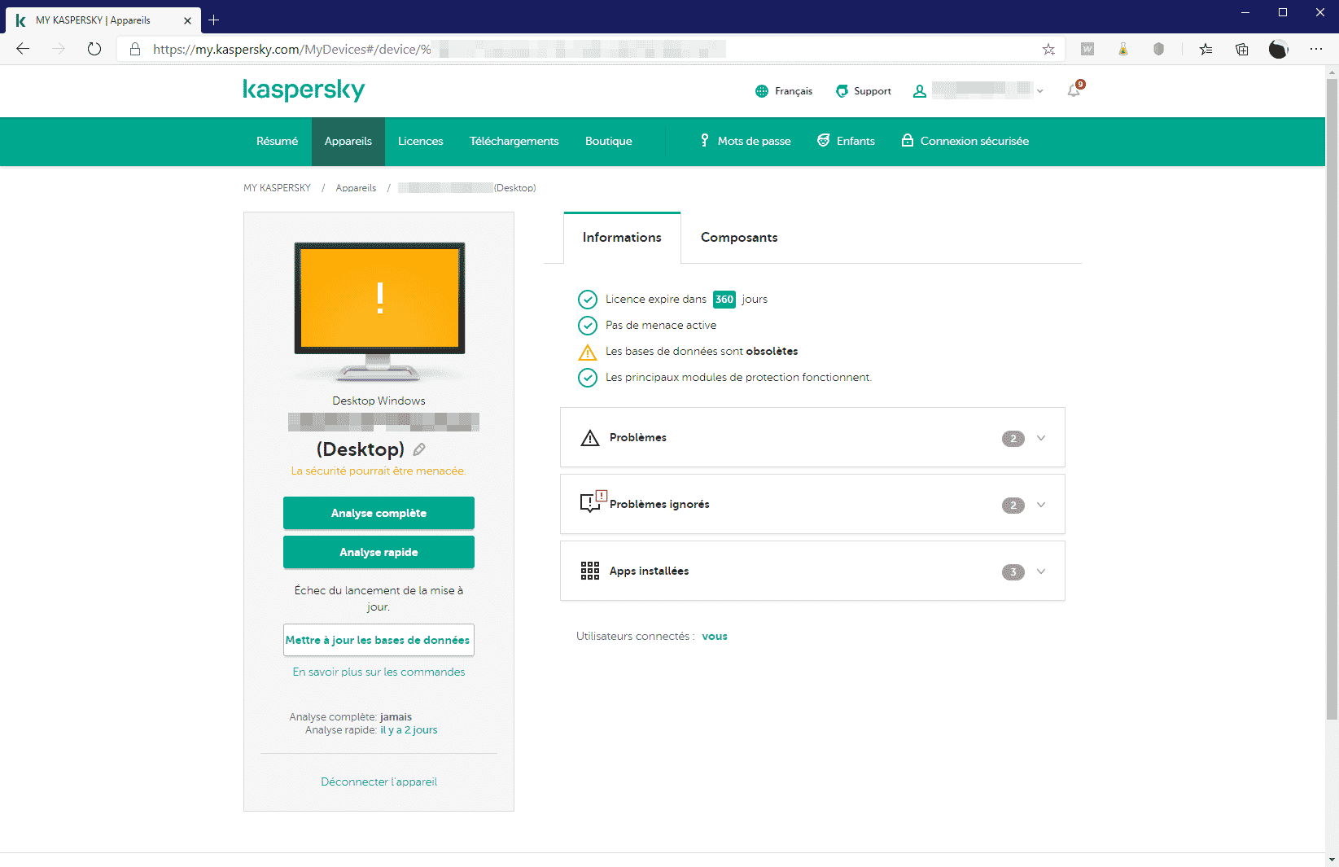1339x867 pixels.
Task: Click the Apps installées grid icon
Action: click(590, 571)
